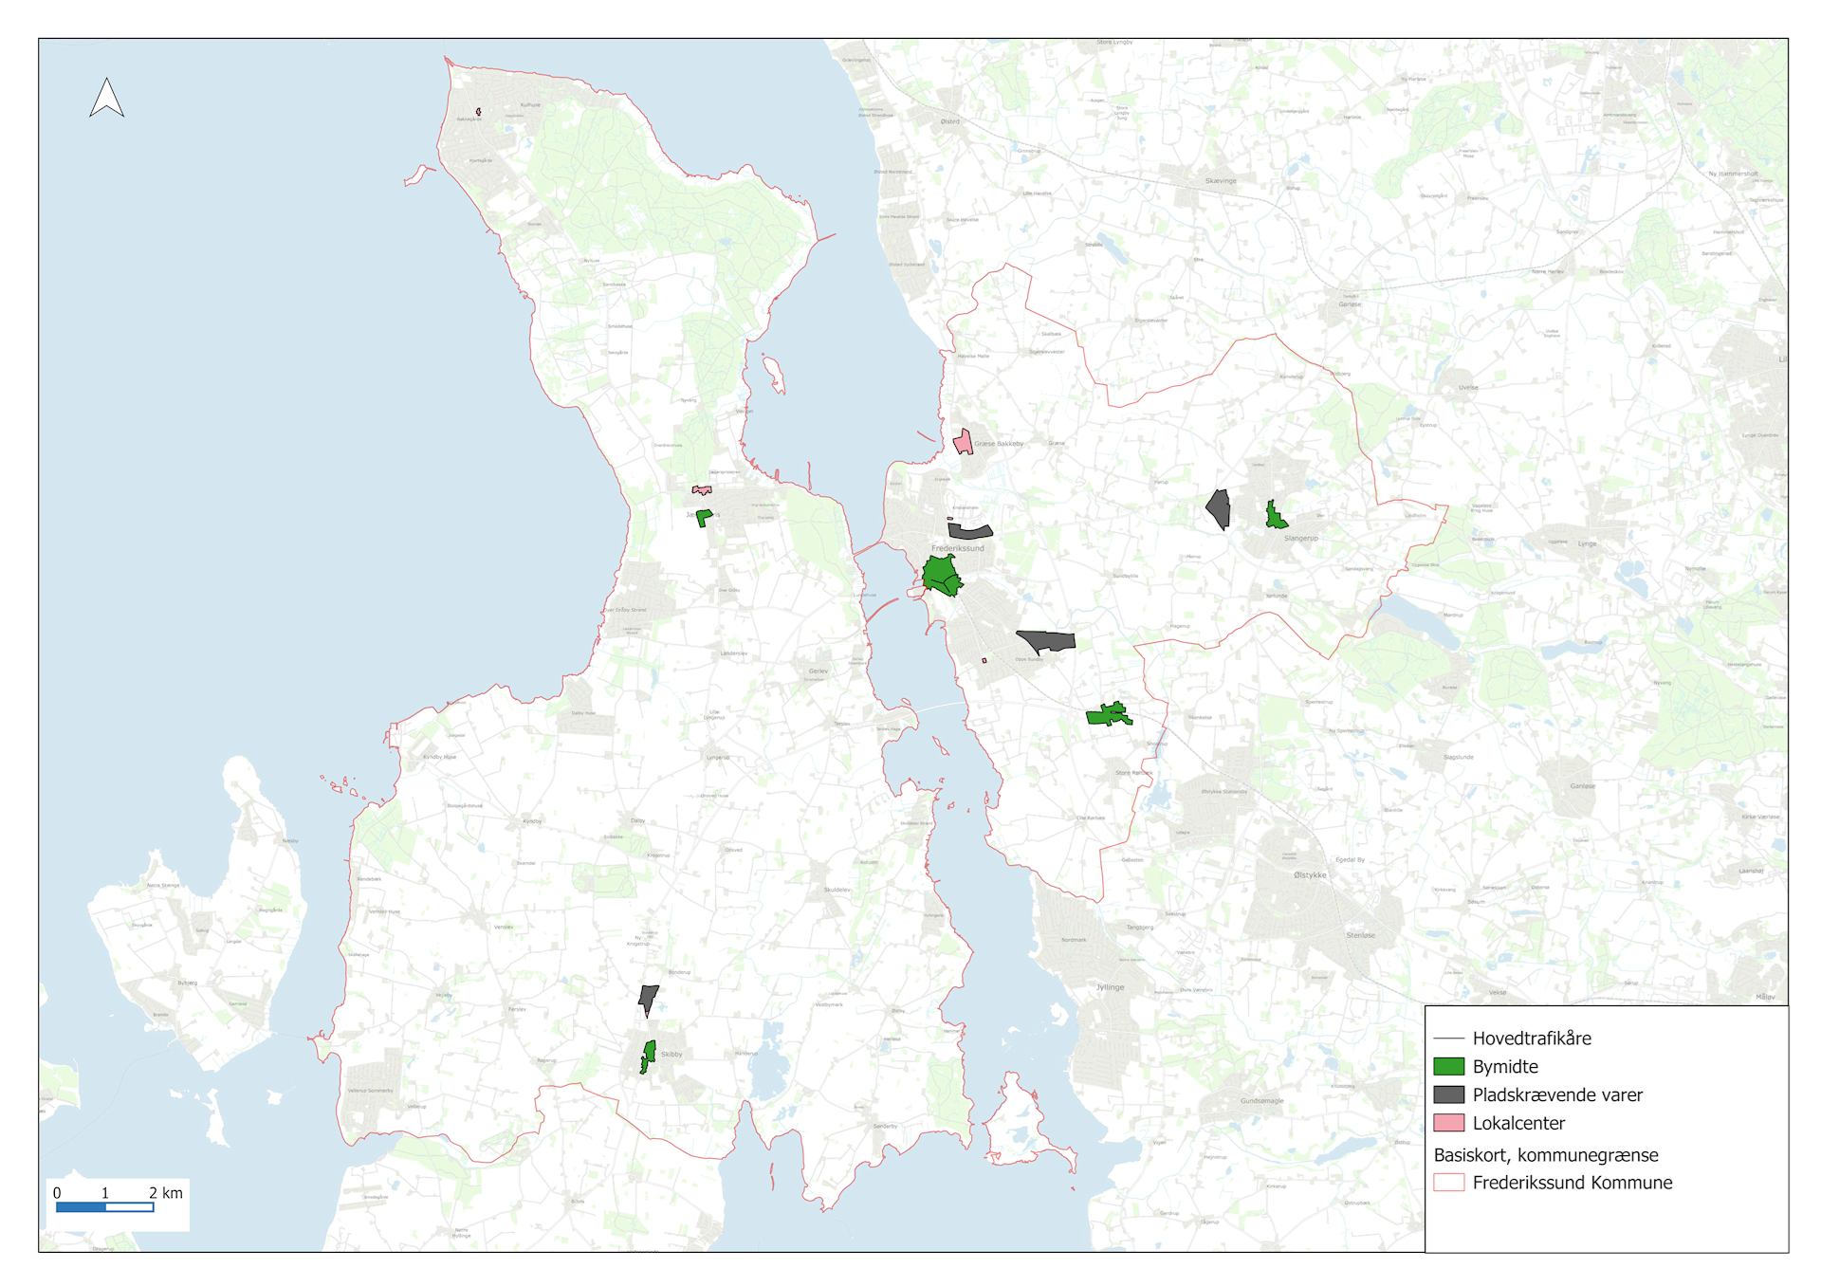Click the pink Lokalcenter legend swatch
Screen dimensions: 1821x1287
tap(1448, 1123)
